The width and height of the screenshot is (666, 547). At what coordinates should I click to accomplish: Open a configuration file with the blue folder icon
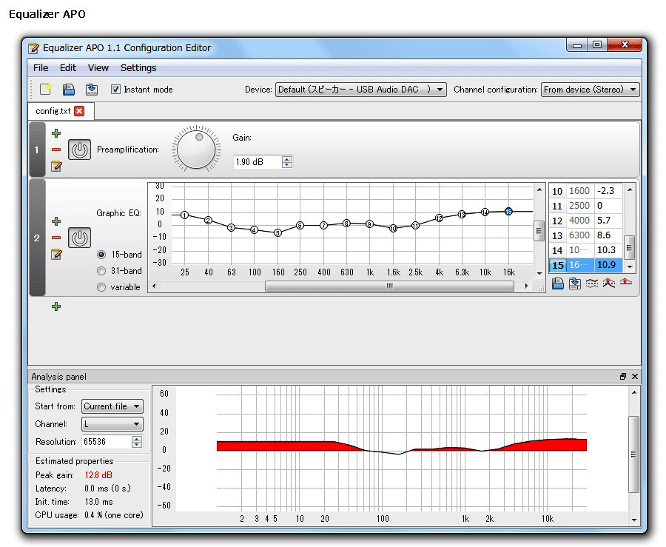click(68, 89)
